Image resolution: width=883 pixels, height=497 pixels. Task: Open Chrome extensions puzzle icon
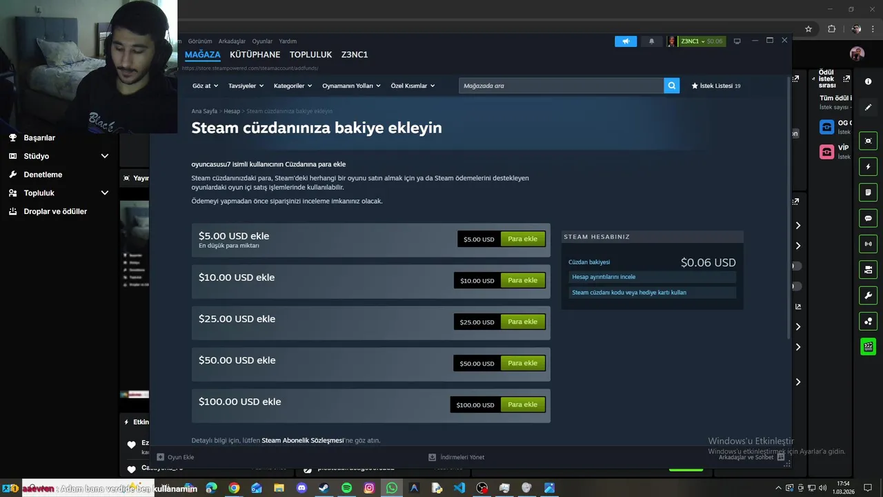[x=831, y=29]
